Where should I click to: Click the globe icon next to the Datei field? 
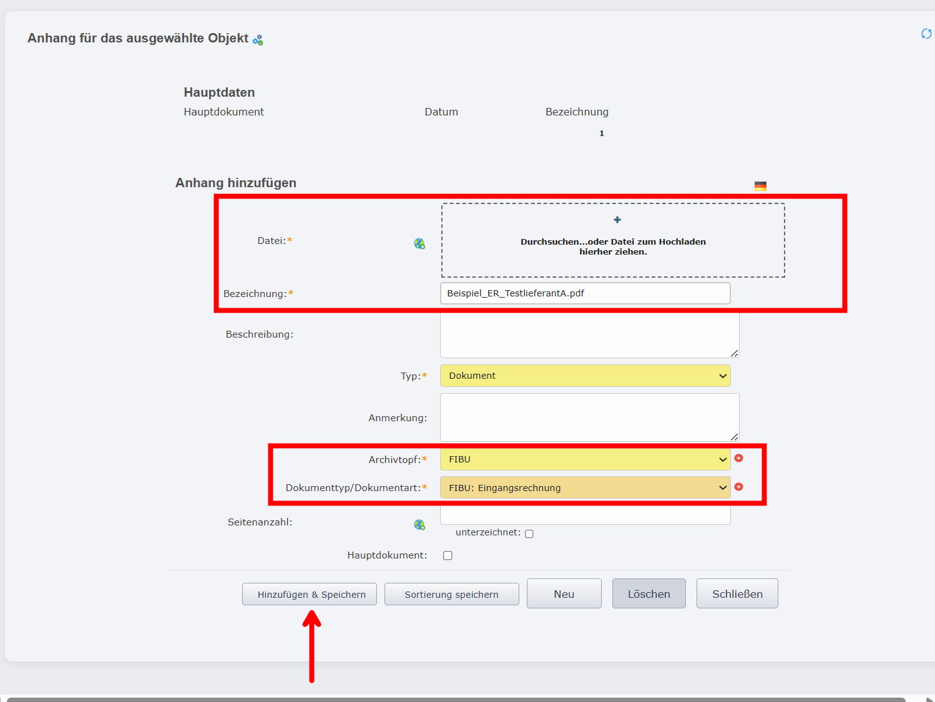pyautogui.click(x=420, y=243)
